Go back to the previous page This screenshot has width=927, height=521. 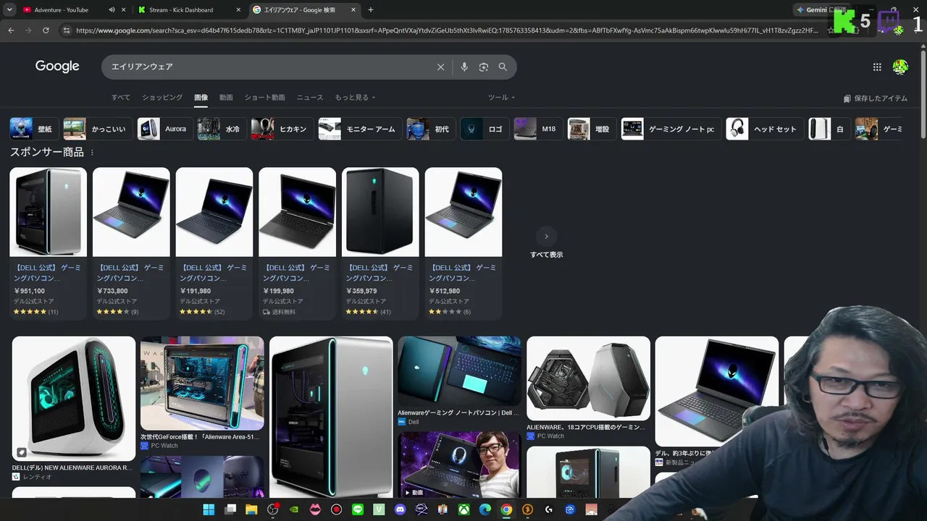click(x=11, y=30)
